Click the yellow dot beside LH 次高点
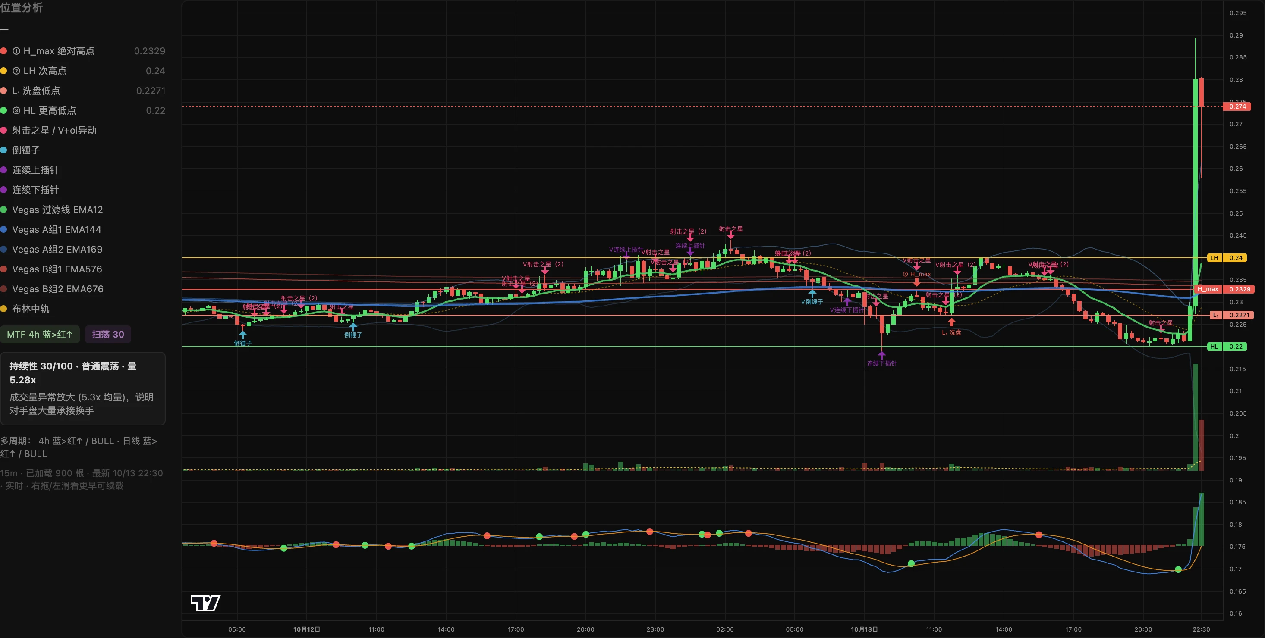This screenshot has width=1265, height=638. [3, 71]
